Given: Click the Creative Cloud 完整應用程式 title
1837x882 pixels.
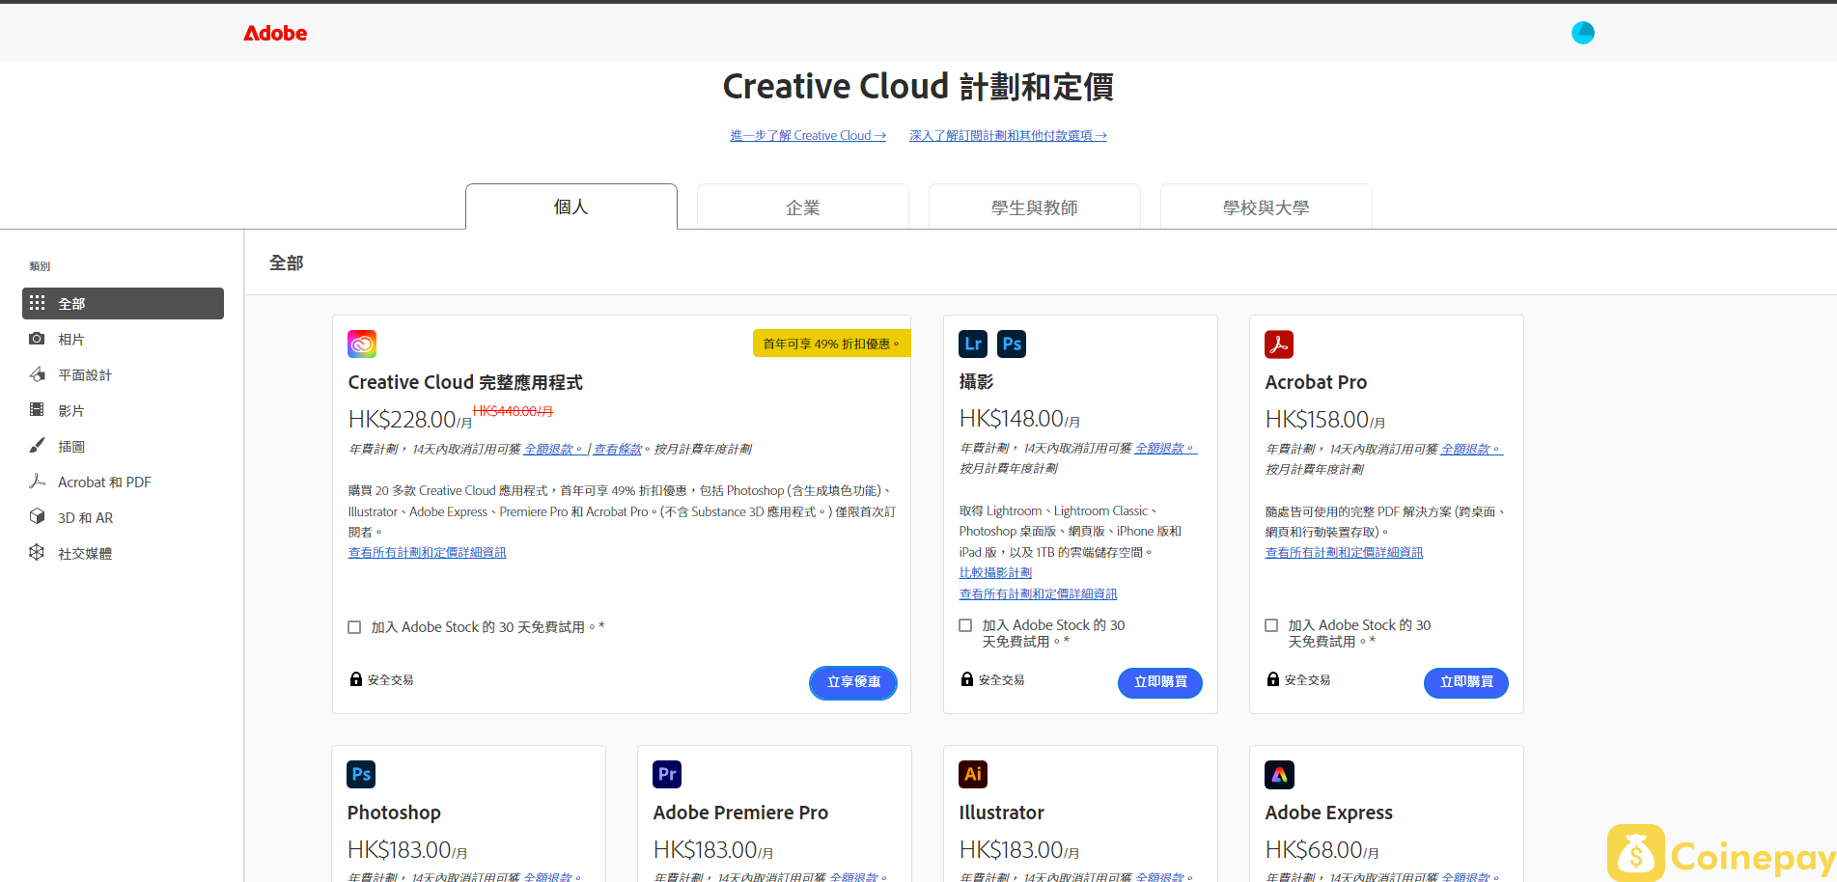Looking at the screenshot, I should 465,382.
